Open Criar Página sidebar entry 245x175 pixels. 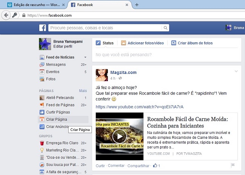[x=63, y=120]
